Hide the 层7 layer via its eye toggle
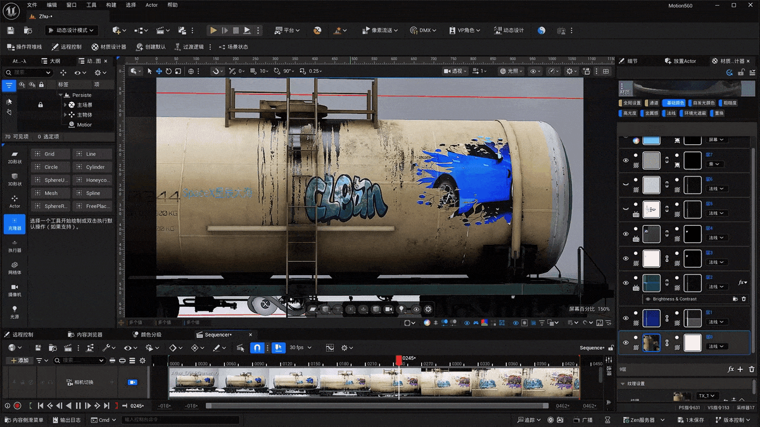 tap(626, 160)
